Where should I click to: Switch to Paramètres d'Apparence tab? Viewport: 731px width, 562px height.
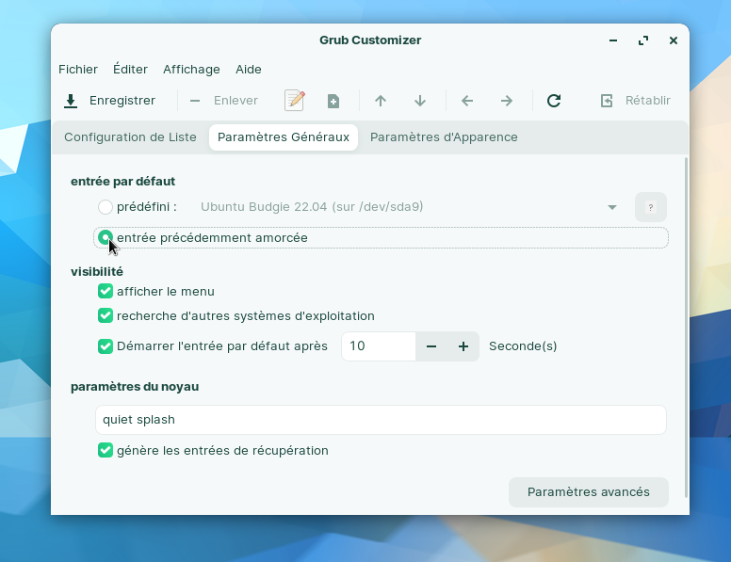[444, 137]
